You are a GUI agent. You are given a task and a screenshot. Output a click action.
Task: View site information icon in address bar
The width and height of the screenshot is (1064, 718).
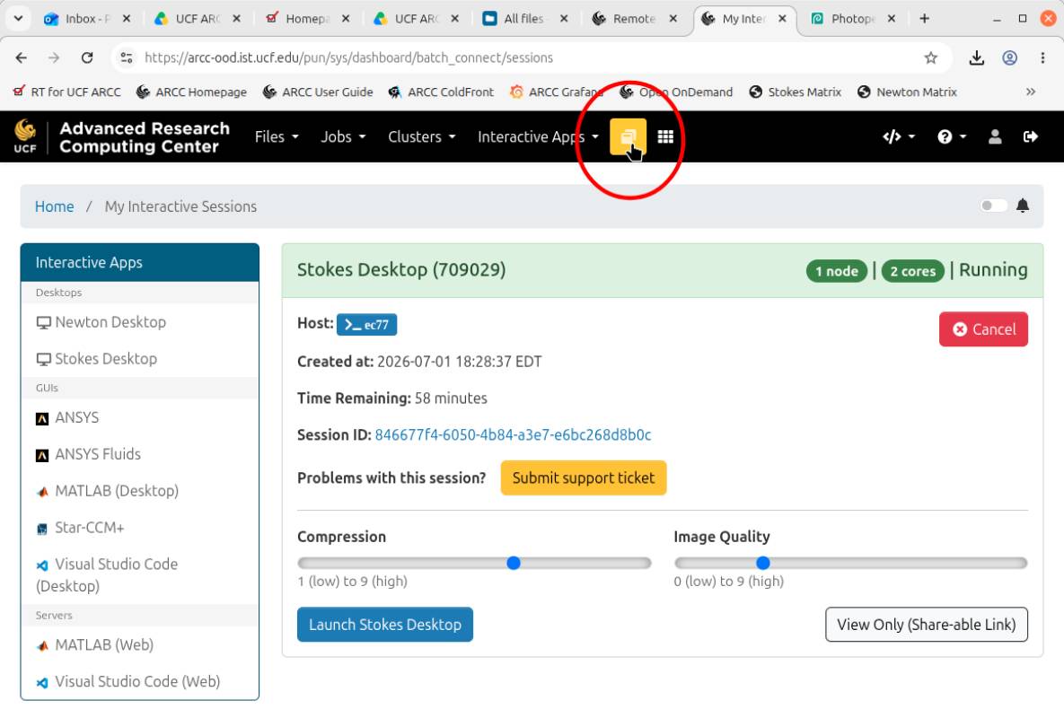(127, 57)
